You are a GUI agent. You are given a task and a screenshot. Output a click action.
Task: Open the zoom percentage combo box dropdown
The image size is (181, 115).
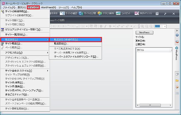pos(165,26)
